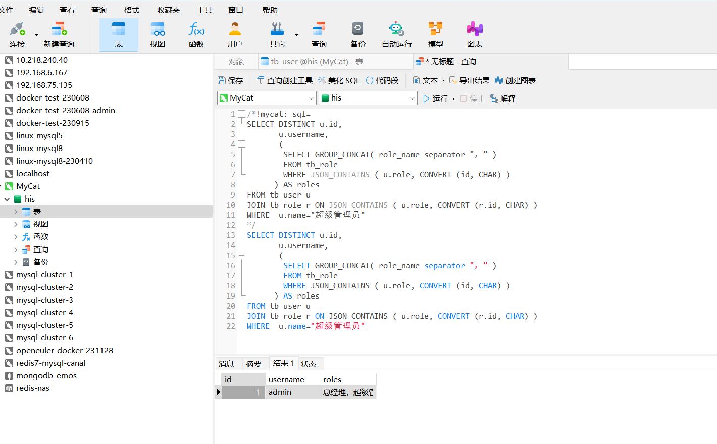Create a new query with 新建查询

[x=59, y=35]
